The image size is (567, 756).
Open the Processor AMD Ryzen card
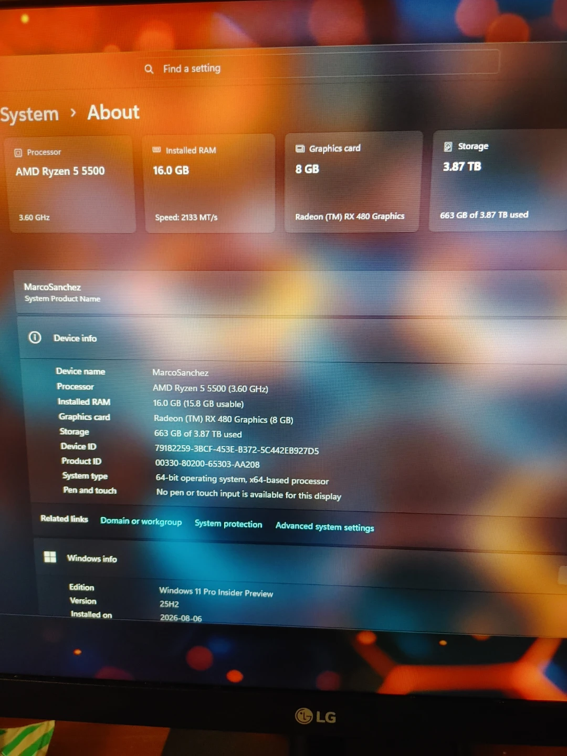(x=71, y=184)
